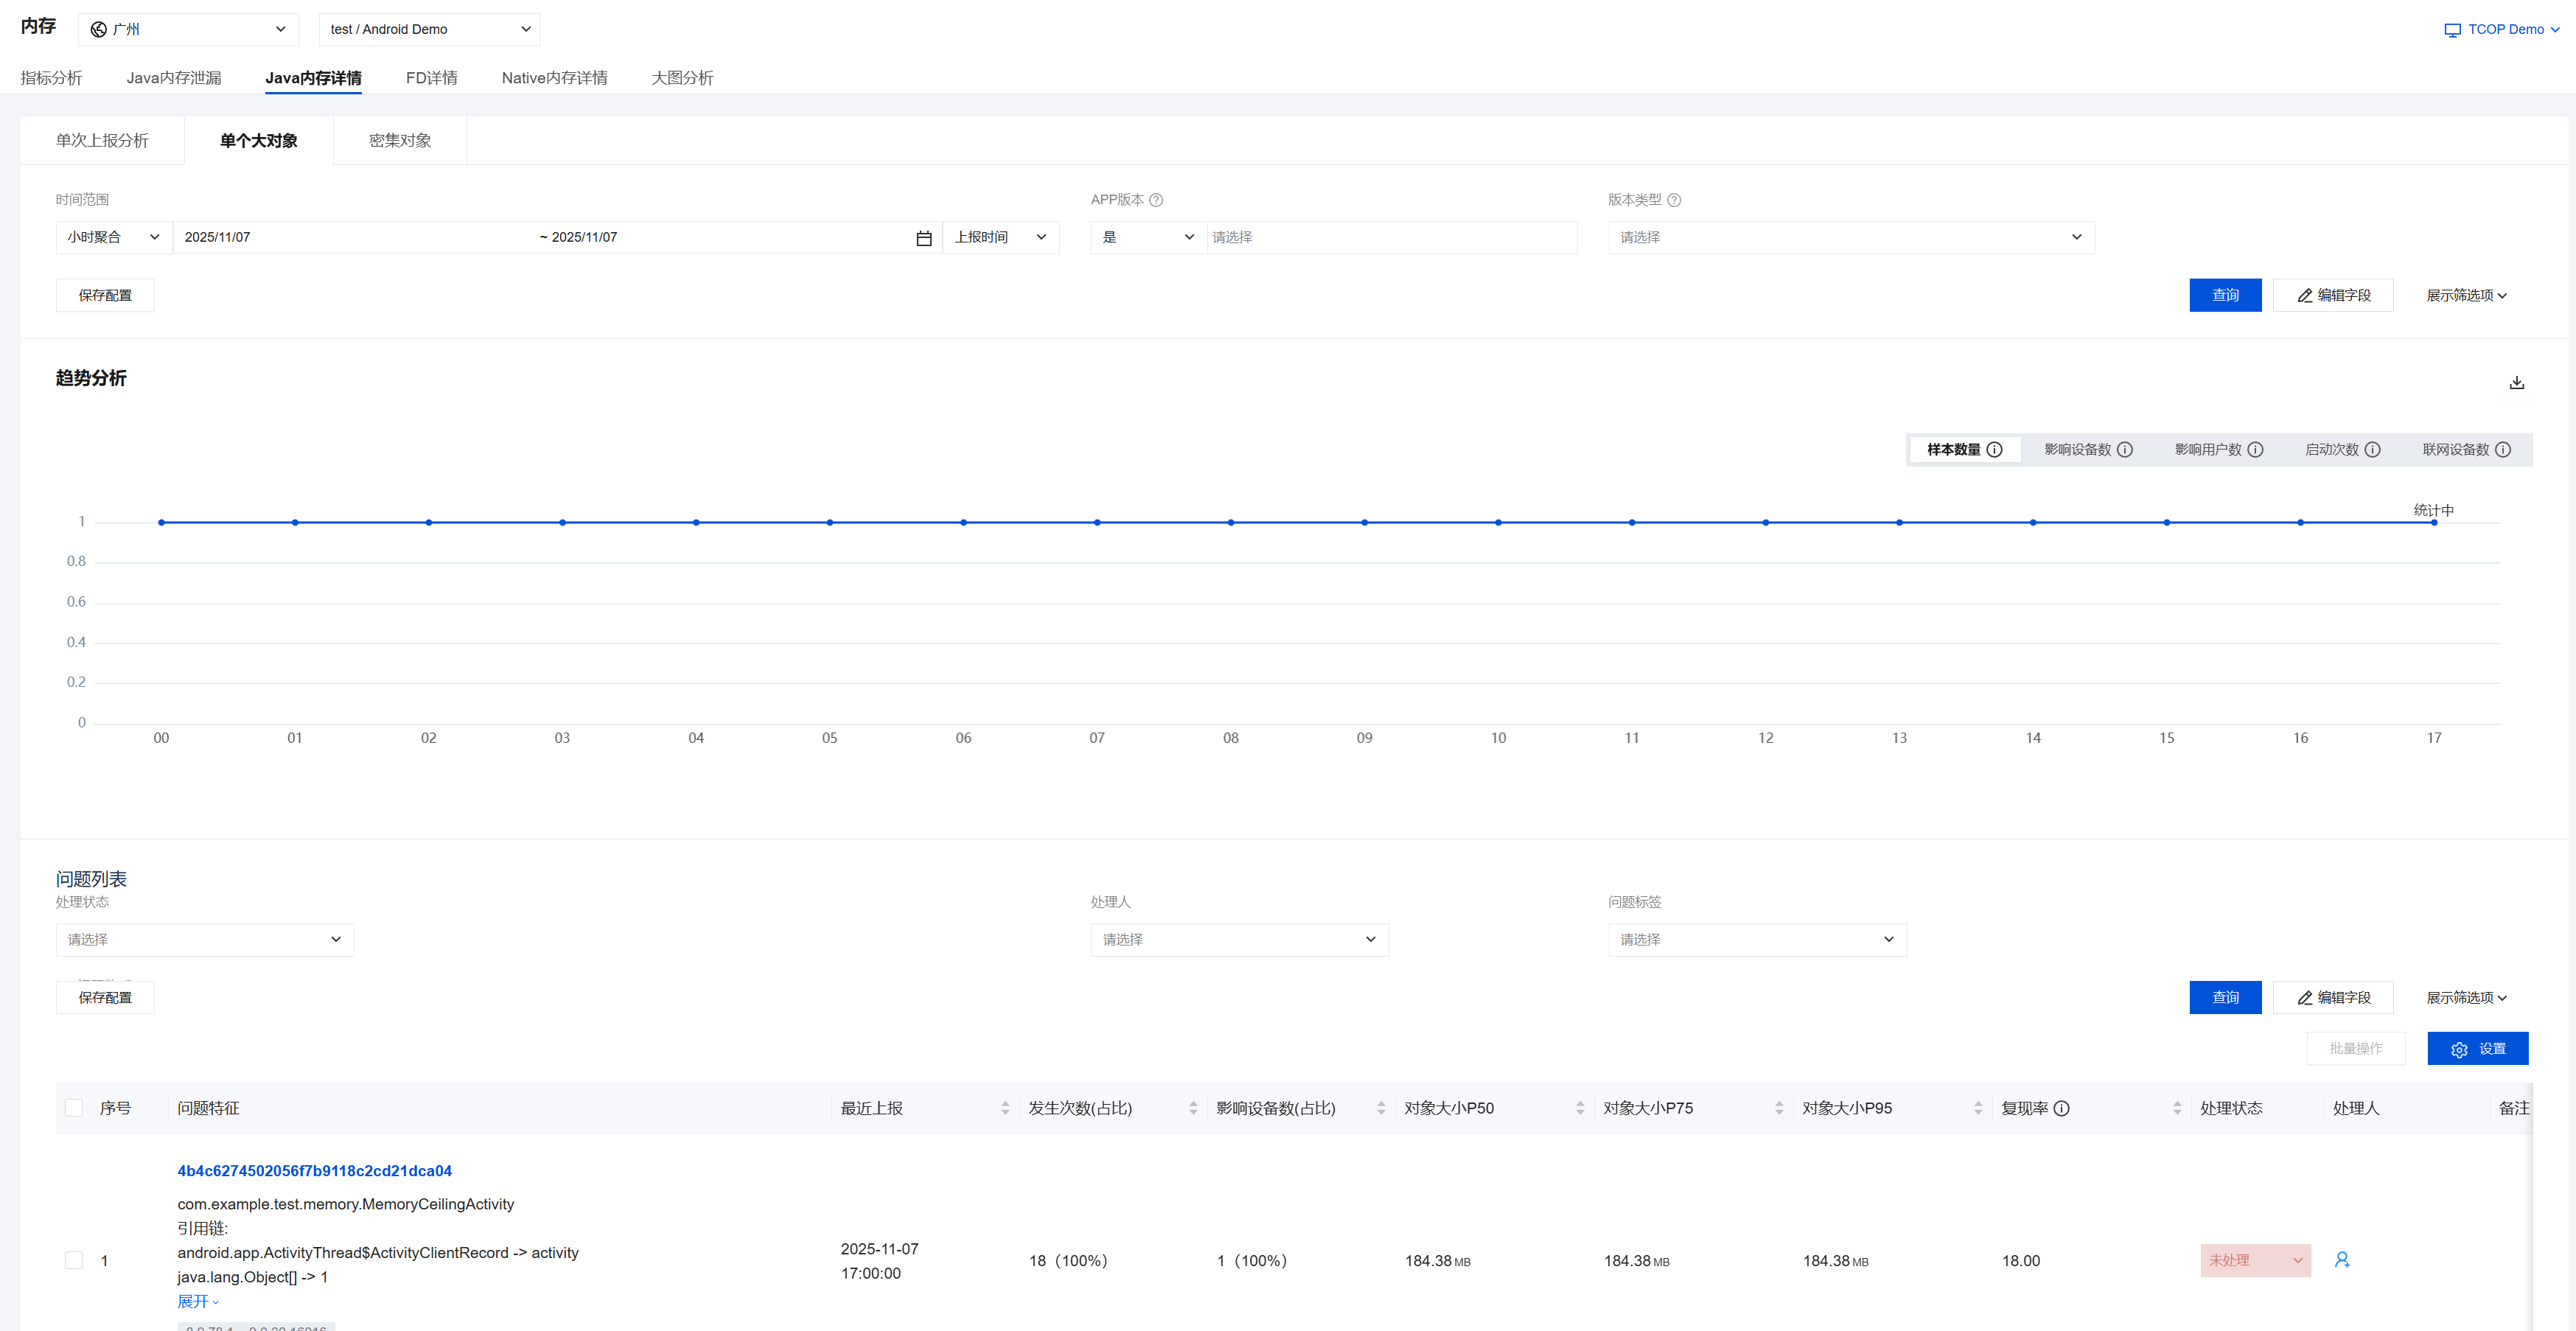Viewport: 2576px width, 1331px height.
Task: Click info icon next to 复现率 column
Action: 2061,1108
